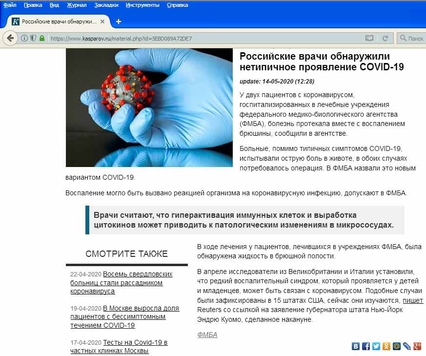Screen dimensions: 426x356
Task: Open the Справка menu
Action: (x=178, y=5)
